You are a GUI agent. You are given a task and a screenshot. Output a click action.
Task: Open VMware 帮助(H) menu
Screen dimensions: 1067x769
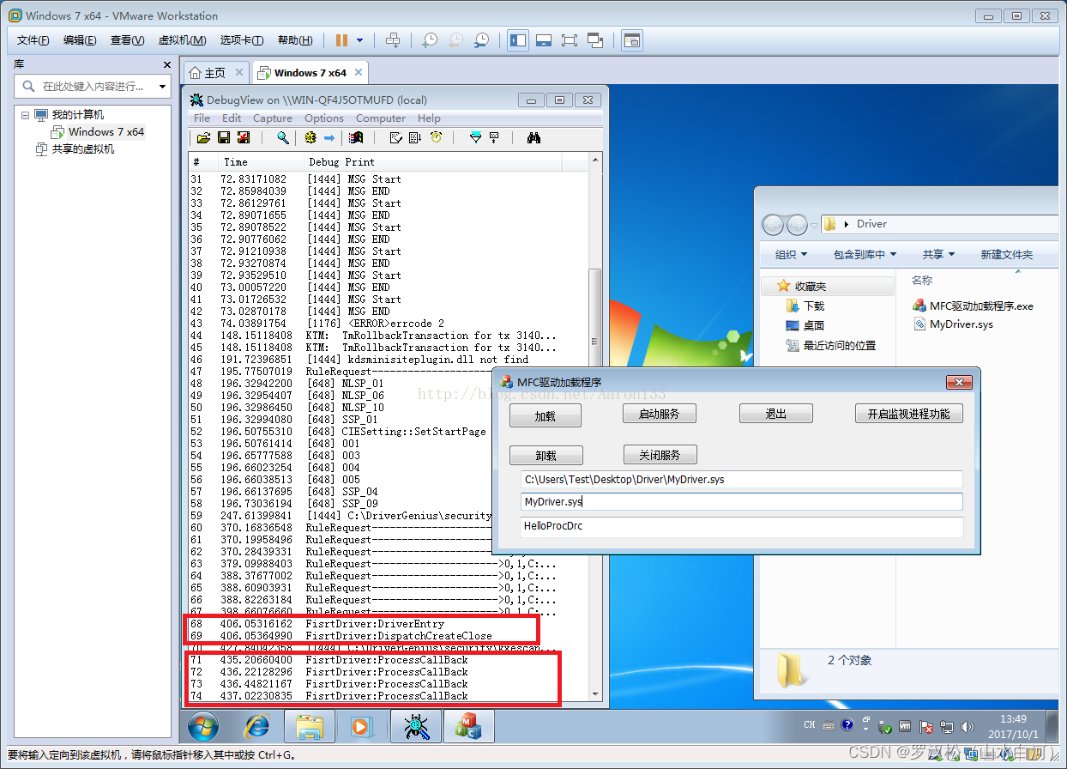[295, 40]
